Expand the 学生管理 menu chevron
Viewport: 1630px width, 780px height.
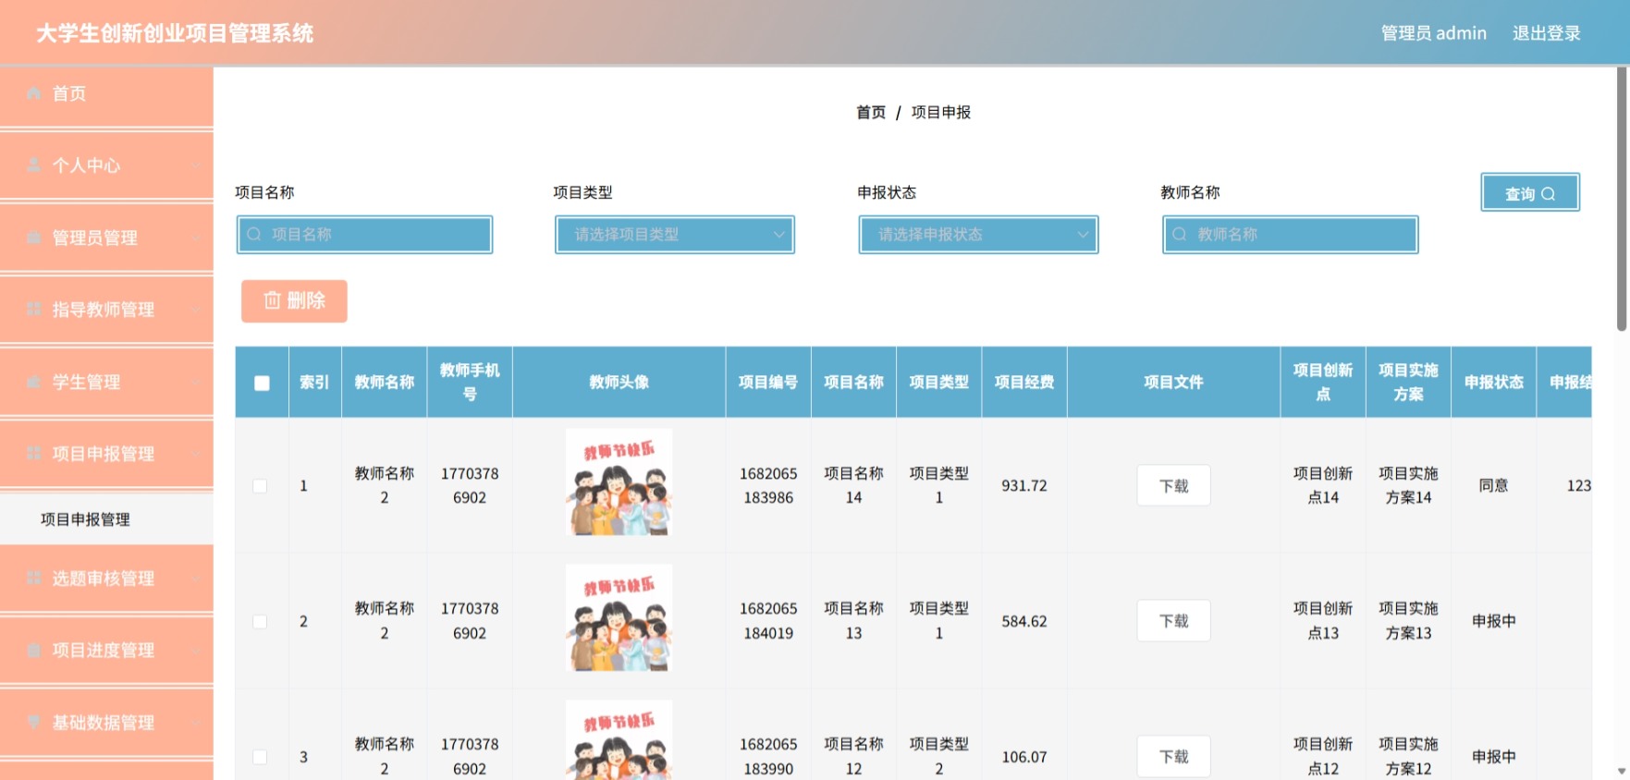coord(196,382)
